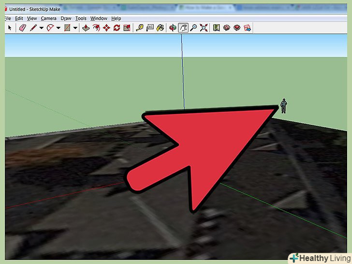Open the Extension Warehouse icon
This screenshot has height=264, width=352.
[237, 28]
